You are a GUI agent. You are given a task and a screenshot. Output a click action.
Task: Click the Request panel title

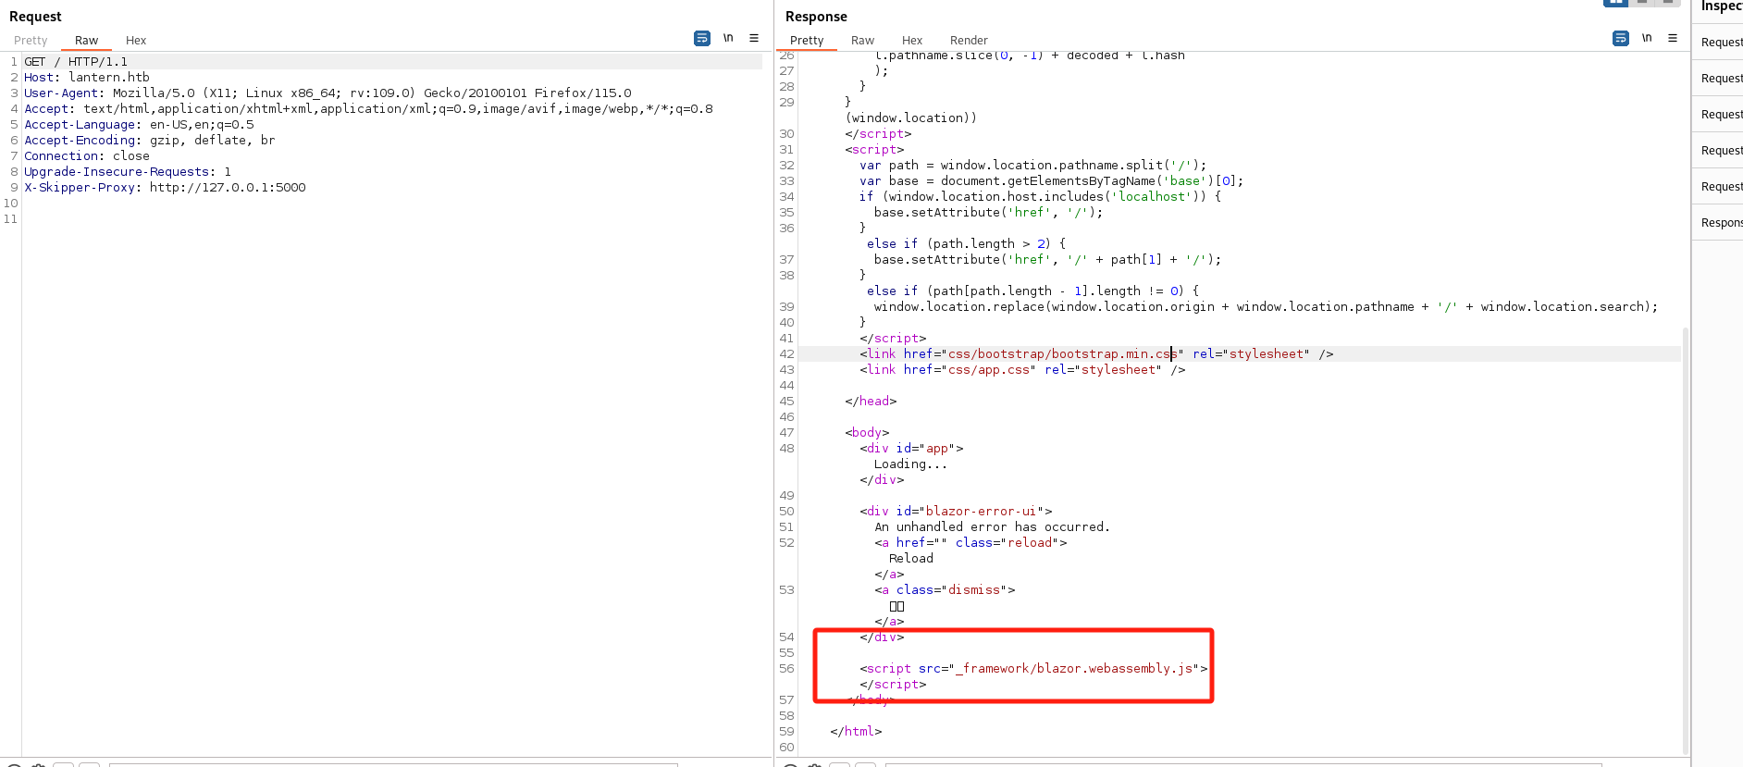(35, 17)
